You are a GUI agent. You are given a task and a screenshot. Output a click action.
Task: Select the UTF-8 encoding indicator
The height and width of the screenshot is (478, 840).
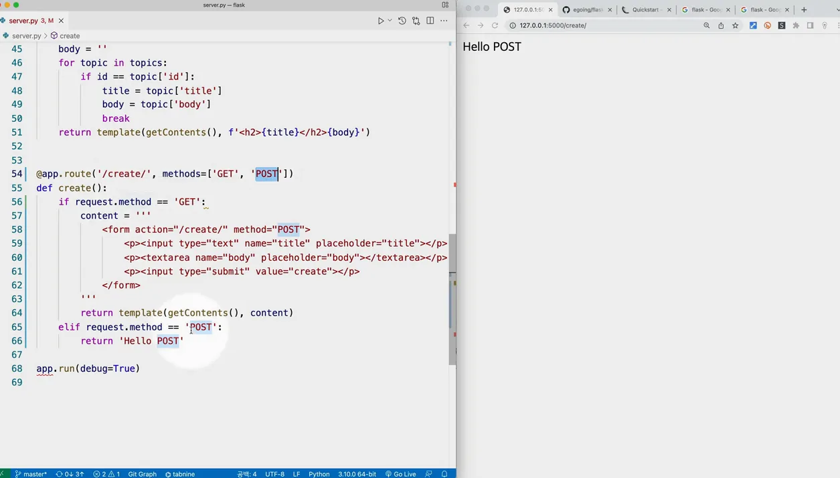pyautogui.click(x=274, y=473)
